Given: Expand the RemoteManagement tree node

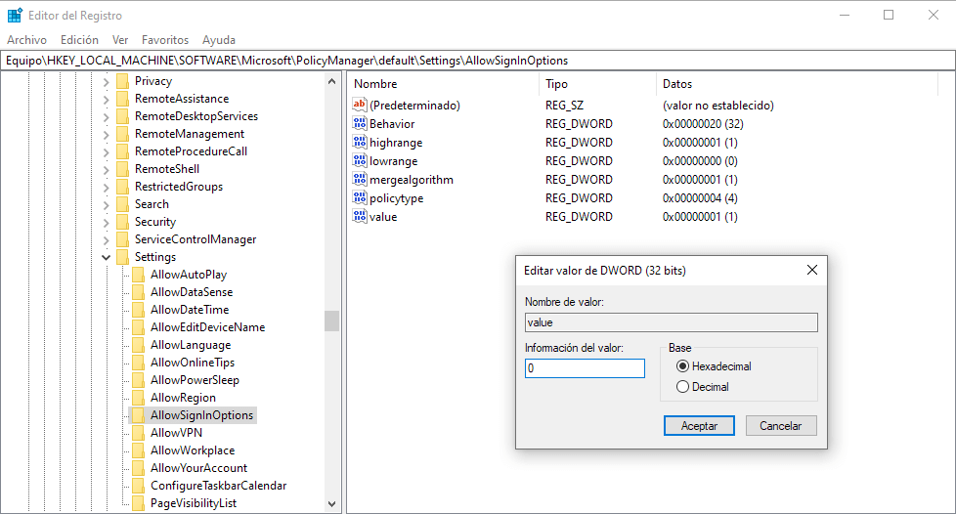Looking at the screenshot, I should 107,135.
